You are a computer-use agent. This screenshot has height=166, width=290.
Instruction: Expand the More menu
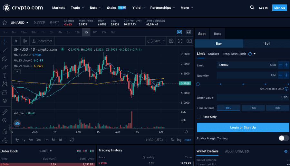click(187, 8)
